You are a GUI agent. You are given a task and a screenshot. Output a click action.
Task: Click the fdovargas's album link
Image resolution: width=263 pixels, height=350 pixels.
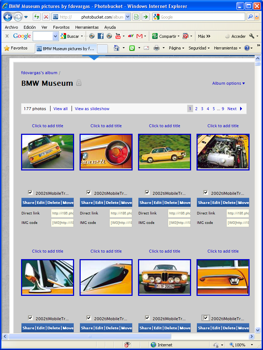coord(39,73)
